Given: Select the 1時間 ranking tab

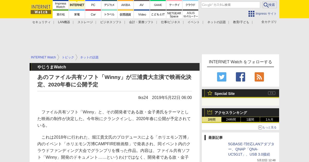Looking at the screenshot, I should coord(212,120).
